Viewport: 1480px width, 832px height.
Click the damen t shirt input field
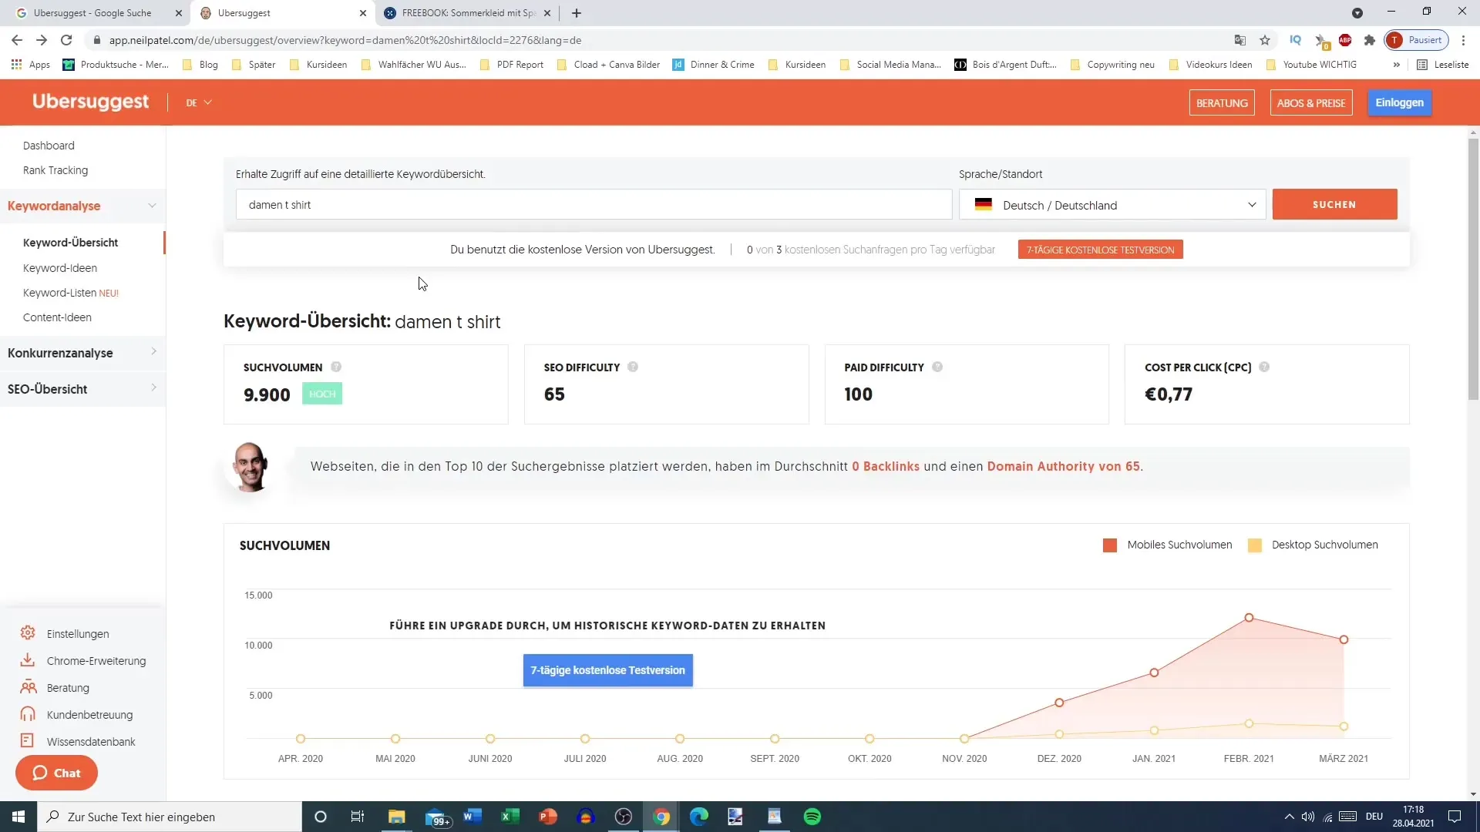pos(594,204)
